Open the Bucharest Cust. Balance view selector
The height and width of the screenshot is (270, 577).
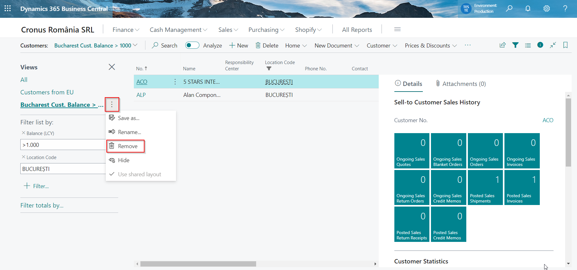tap(96, 45)
